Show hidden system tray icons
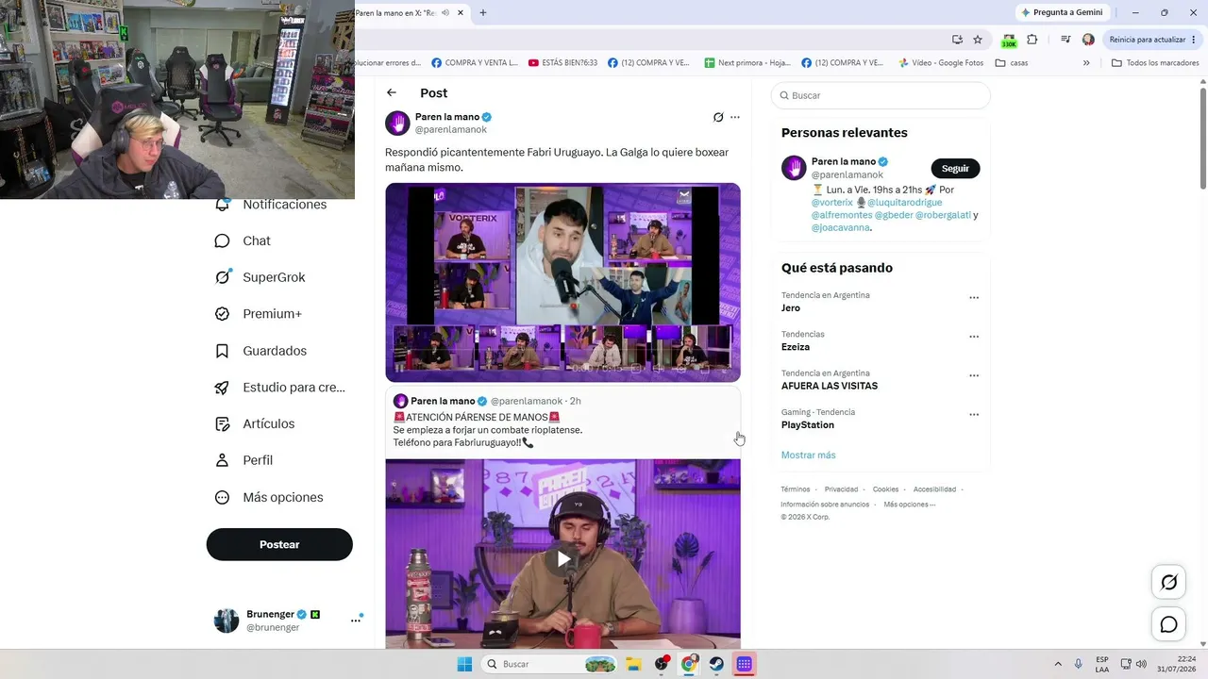This screenshot has width=1208, height=679. pos(1056,664)
